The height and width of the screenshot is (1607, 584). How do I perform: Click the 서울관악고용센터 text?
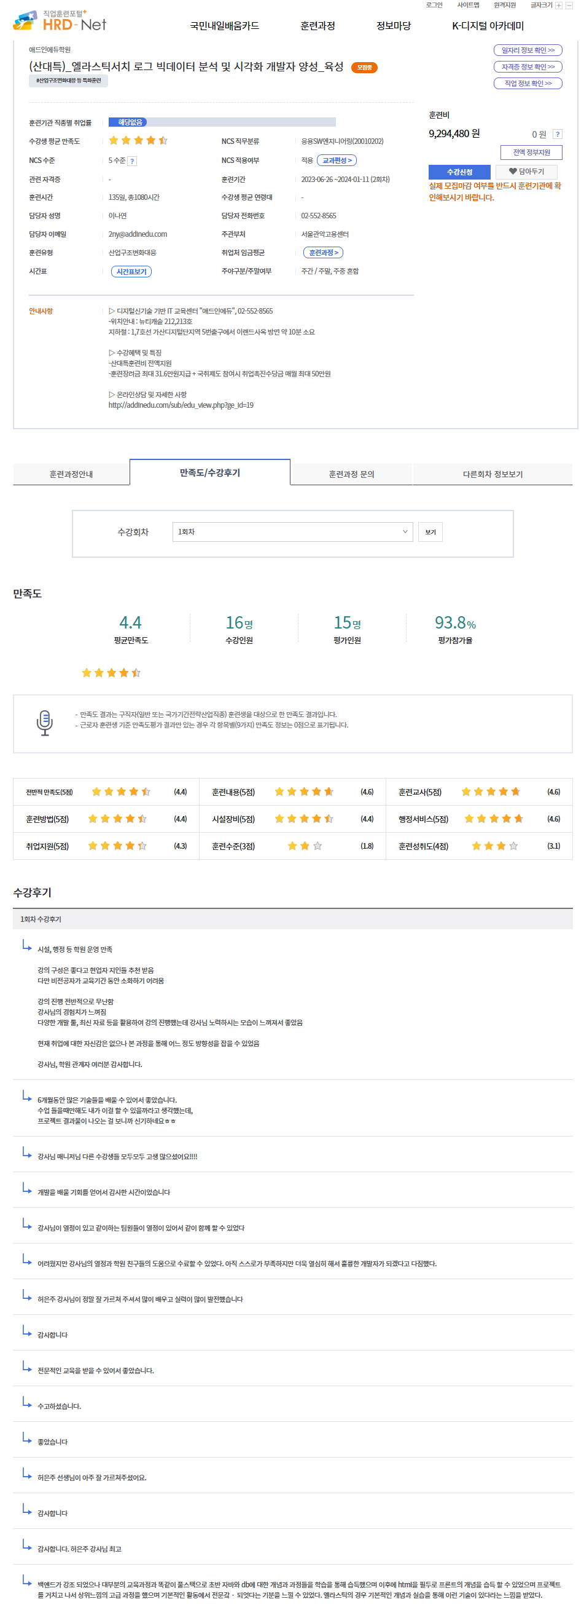click(x=325, y=234)
